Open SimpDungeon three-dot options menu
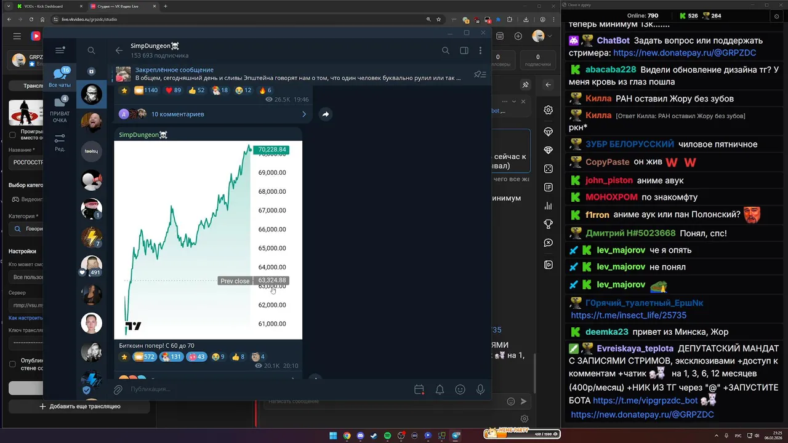Image resolution: width=788 pixels, height=443 pixels. [480, 50]
